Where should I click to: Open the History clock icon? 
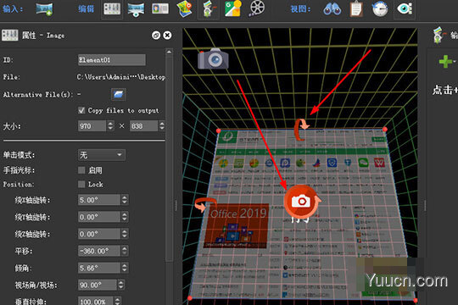380,8
